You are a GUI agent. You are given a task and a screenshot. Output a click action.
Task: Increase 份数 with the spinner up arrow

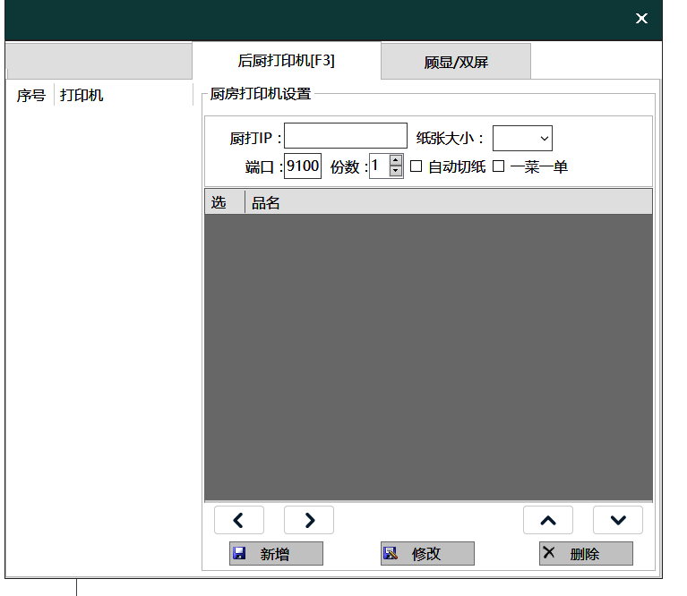coord(396,160)
